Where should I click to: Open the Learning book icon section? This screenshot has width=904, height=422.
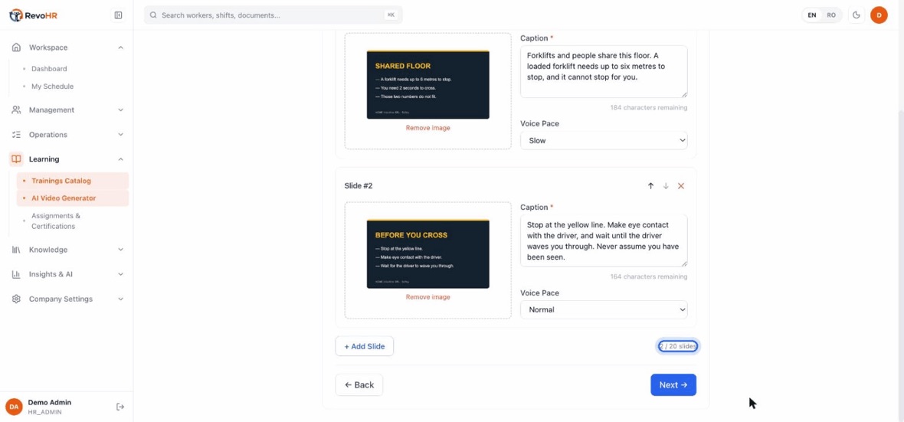pyautogui.click(x=16, y=159)
